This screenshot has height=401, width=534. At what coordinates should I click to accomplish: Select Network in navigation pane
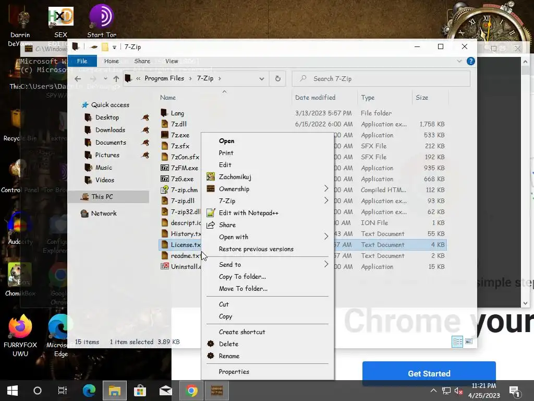click(104, 214)
